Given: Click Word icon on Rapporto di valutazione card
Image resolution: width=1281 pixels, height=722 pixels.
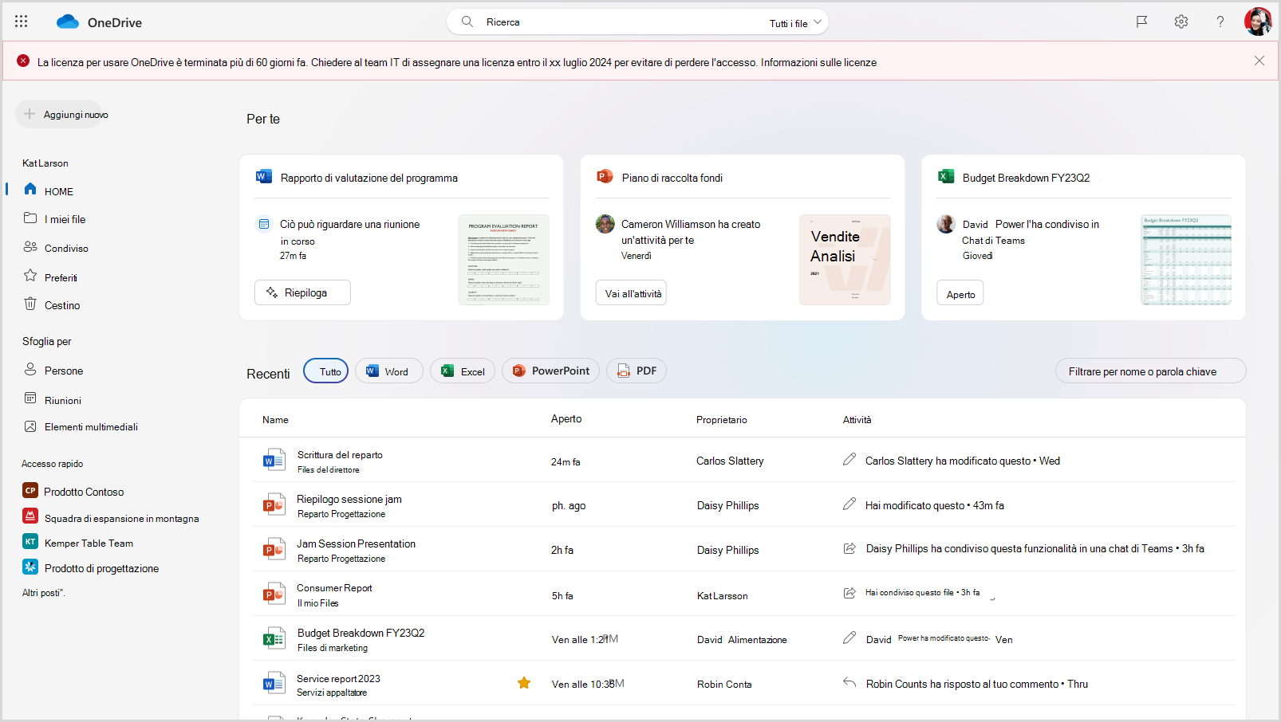Looking at the screenshot, I should [x=264, y=177].
